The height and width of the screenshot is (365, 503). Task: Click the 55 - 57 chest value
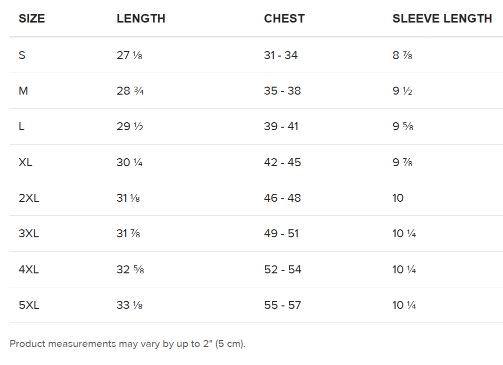[x=282, y=305]
